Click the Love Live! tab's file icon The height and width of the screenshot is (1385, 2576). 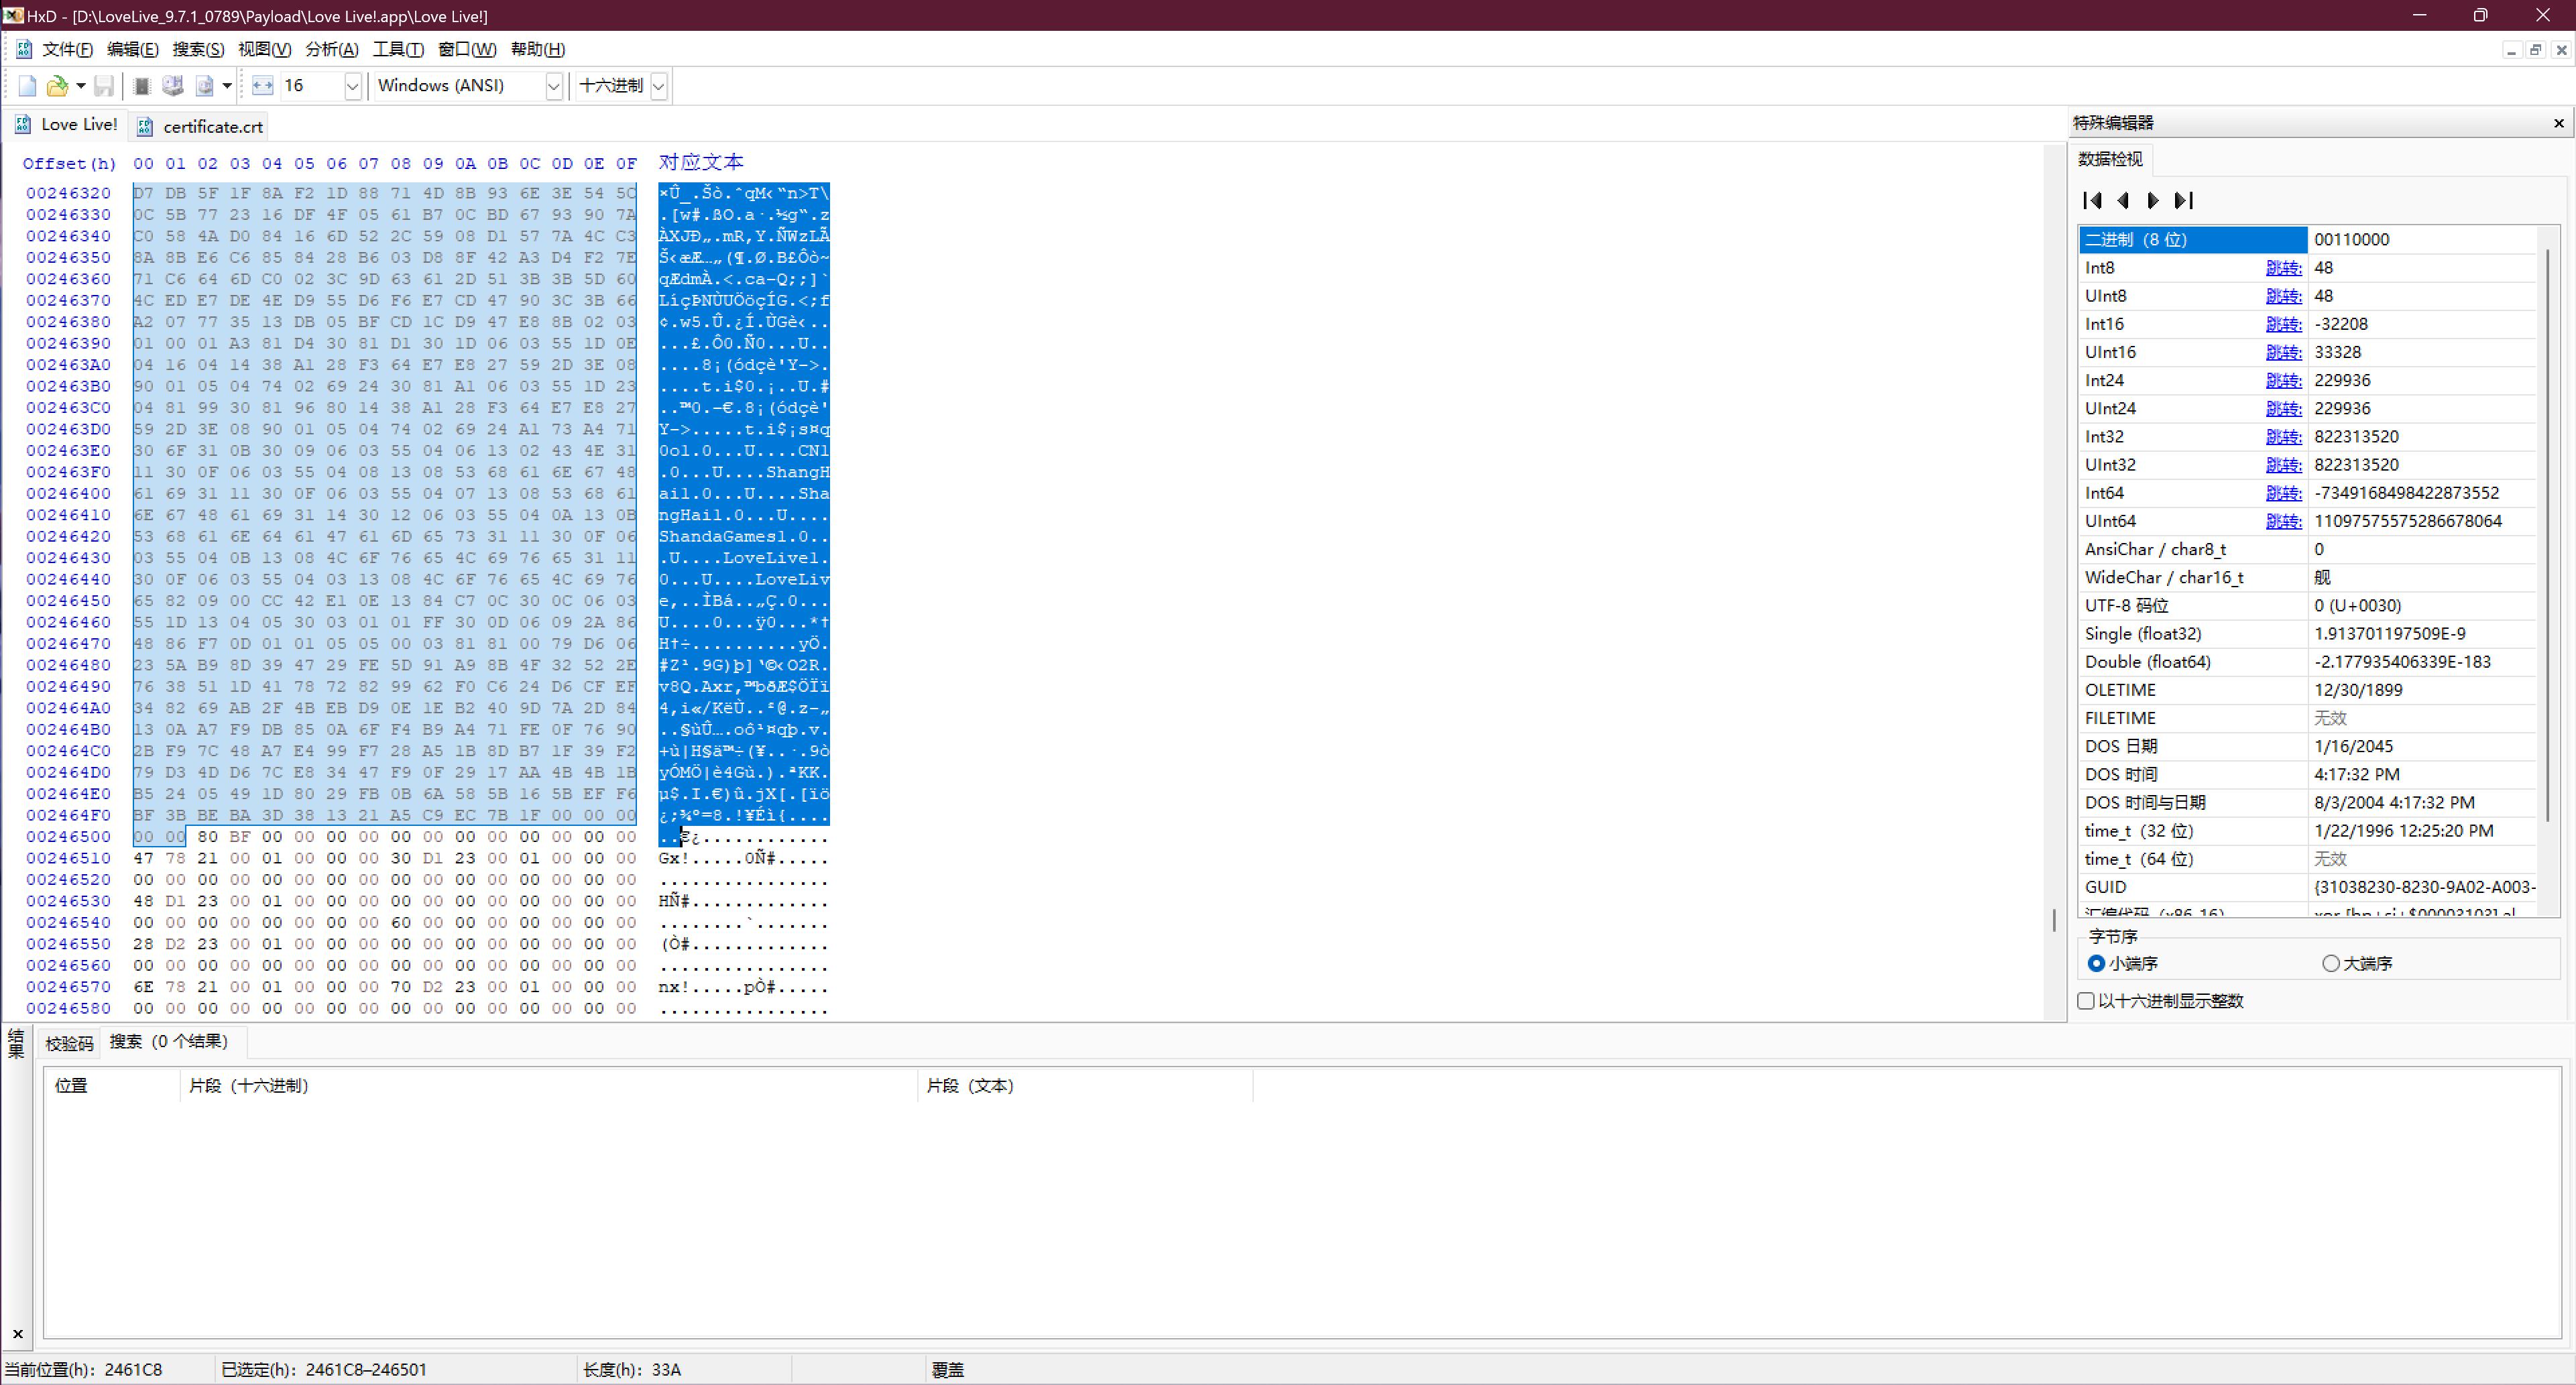click(x=23, y=125)
